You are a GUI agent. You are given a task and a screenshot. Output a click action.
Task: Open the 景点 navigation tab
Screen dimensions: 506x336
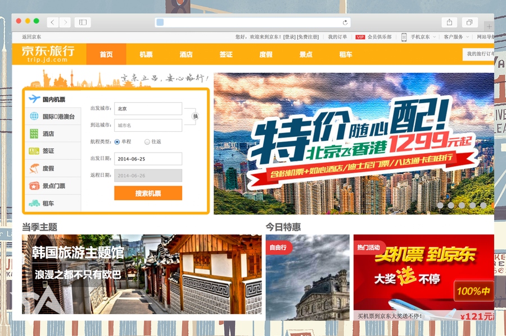(x=306, y=54)
